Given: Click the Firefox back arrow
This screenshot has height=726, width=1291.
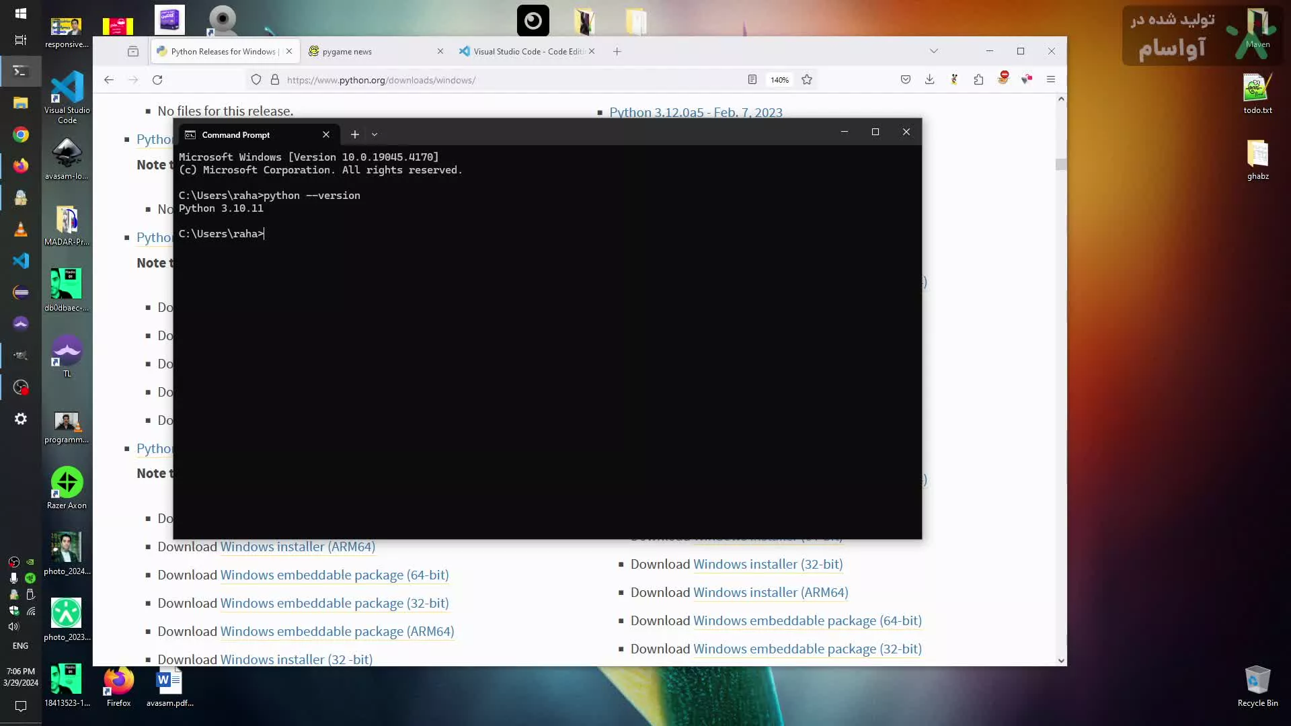Looking at the screenshot, I should pos(109,80).
